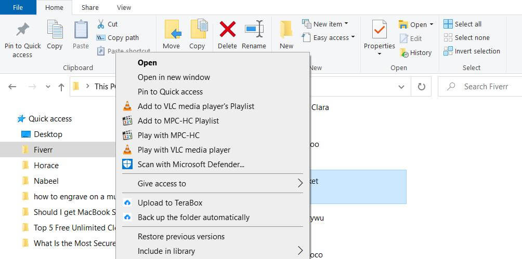The height and width of the screenshot is (259, 522).
Task: Click the red Delete X icon
Action: [x=227, y=29]
